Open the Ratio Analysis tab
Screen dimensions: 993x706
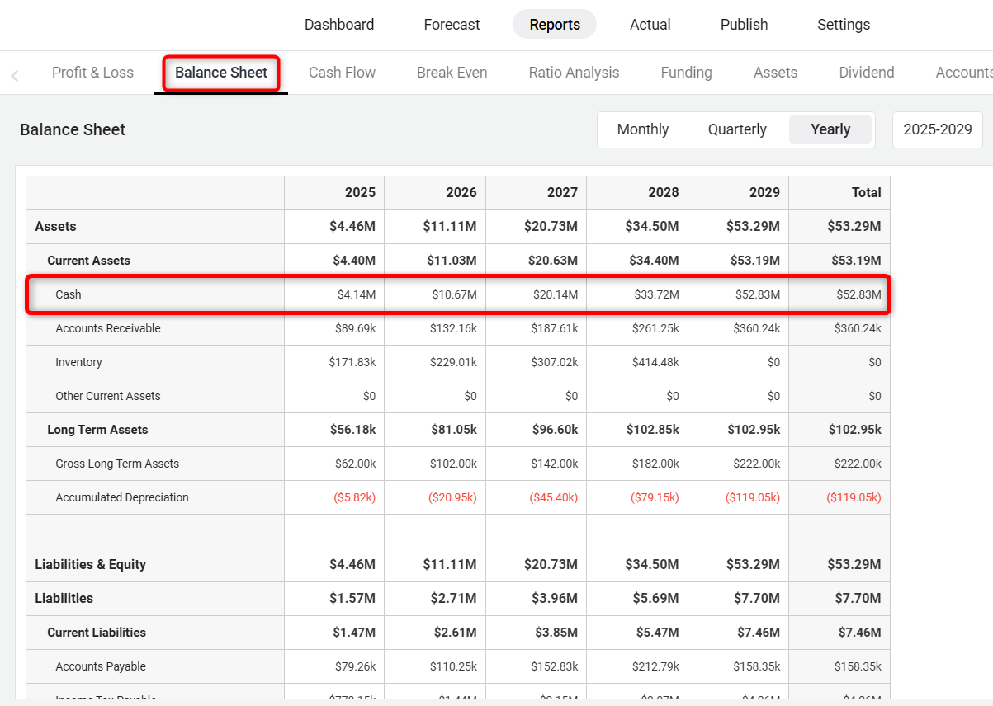(574, 73)
